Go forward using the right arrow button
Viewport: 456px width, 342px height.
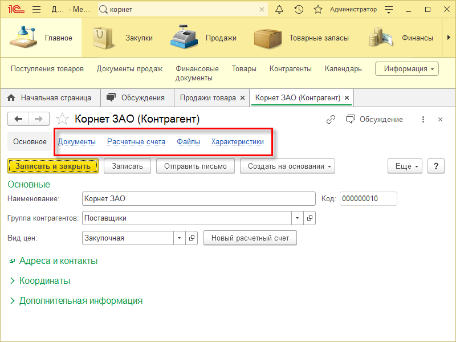pyautogui.click(x=39, y=119)
